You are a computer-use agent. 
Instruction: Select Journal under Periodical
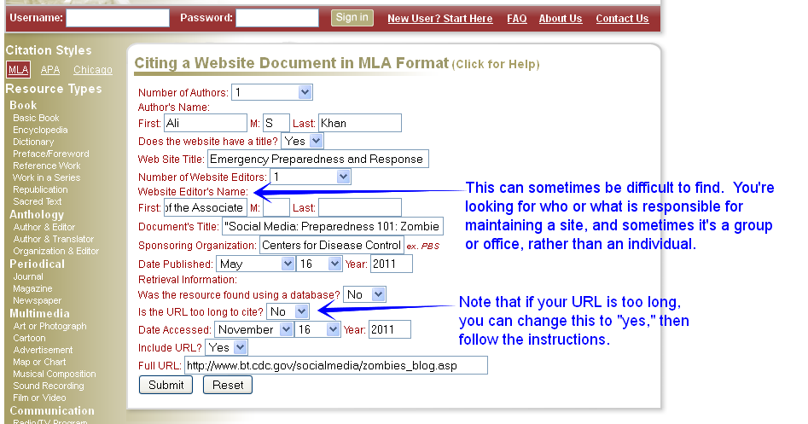coord(28,276)
